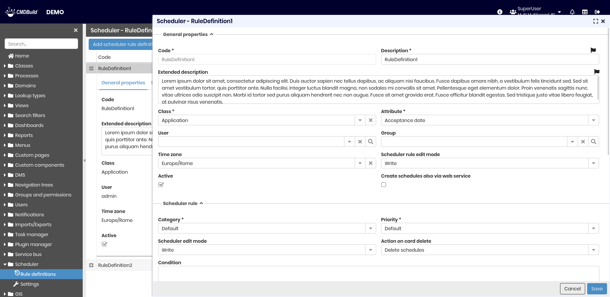Collapse the Scheduler rule section

[x=201, y=203]
